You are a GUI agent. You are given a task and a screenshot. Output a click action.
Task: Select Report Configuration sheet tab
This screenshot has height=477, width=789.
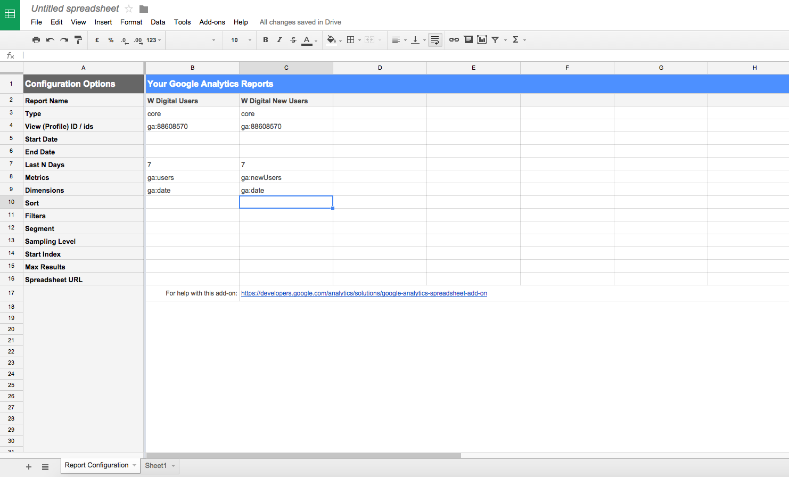pos(96,465)
